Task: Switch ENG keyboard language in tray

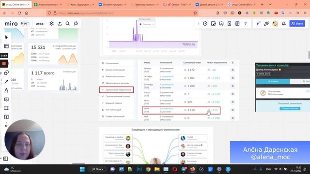Action: click(x=268, y=169)
